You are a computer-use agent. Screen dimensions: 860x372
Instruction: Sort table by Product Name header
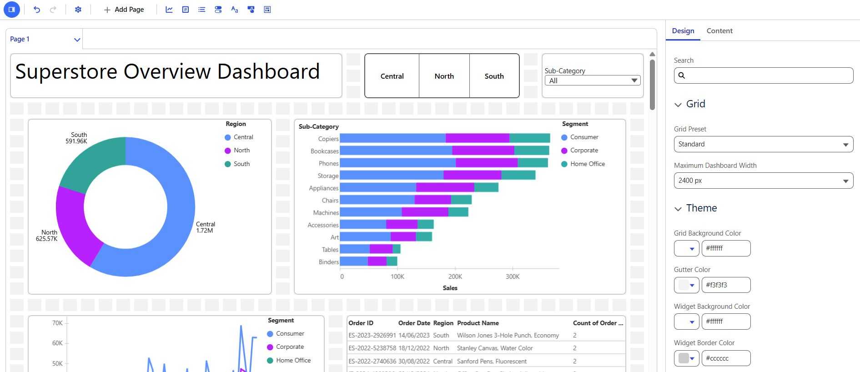tap(478, 323)
